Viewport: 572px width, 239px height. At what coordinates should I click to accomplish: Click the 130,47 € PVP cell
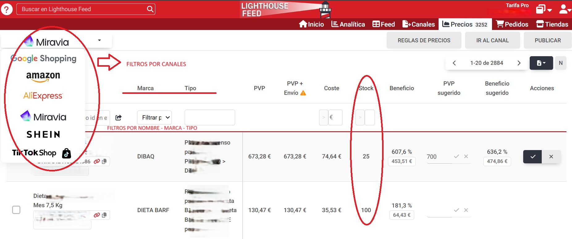click(259, 210)
